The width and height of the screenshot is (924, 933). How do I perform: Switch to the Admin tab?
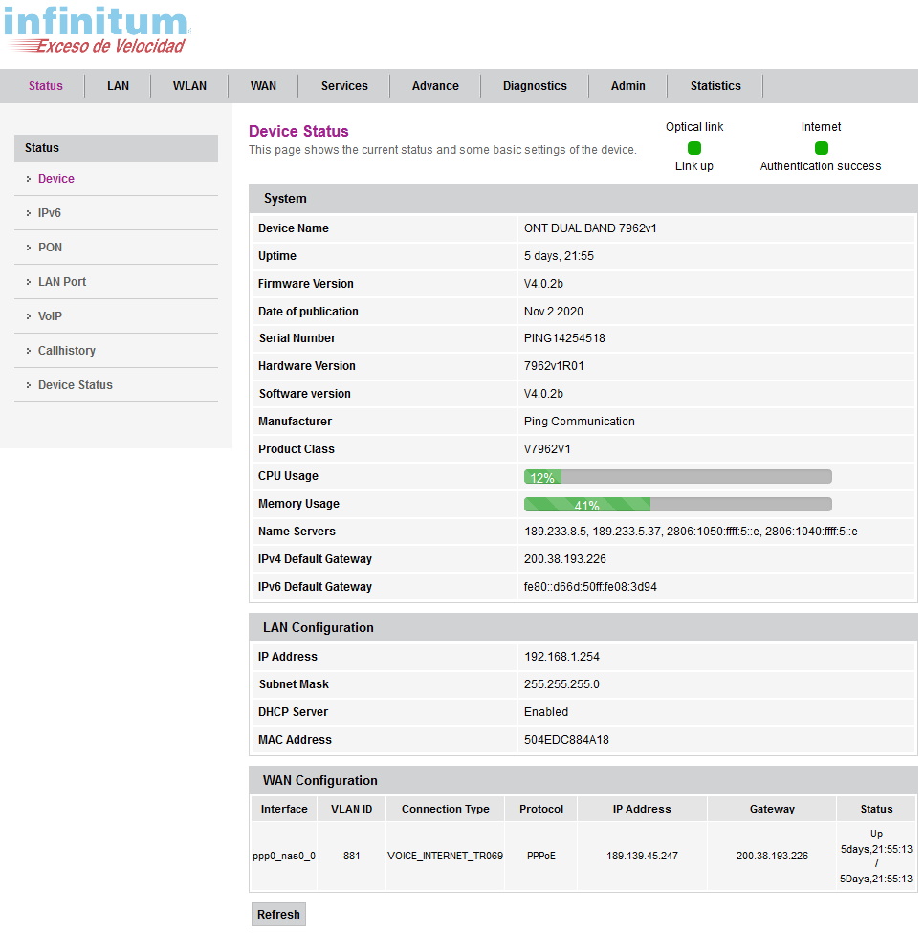[627, 86]
